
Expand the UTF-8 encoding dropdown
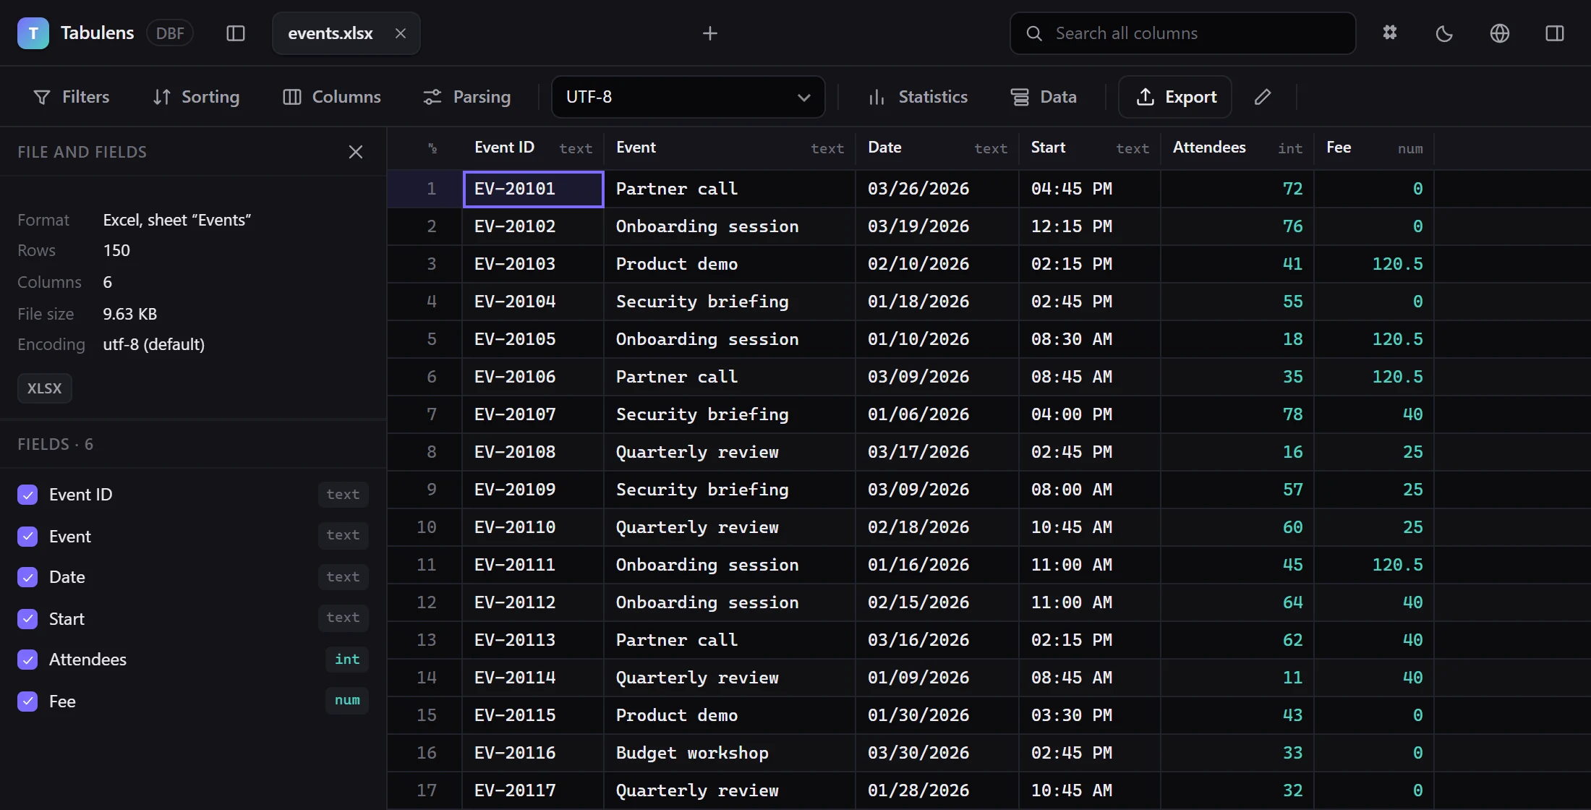688,97
